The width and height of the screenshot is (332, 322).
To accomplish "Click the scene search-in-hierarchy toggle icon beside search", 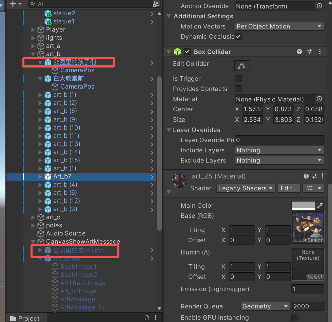I will pyautogui.click(x=156, y=4).
